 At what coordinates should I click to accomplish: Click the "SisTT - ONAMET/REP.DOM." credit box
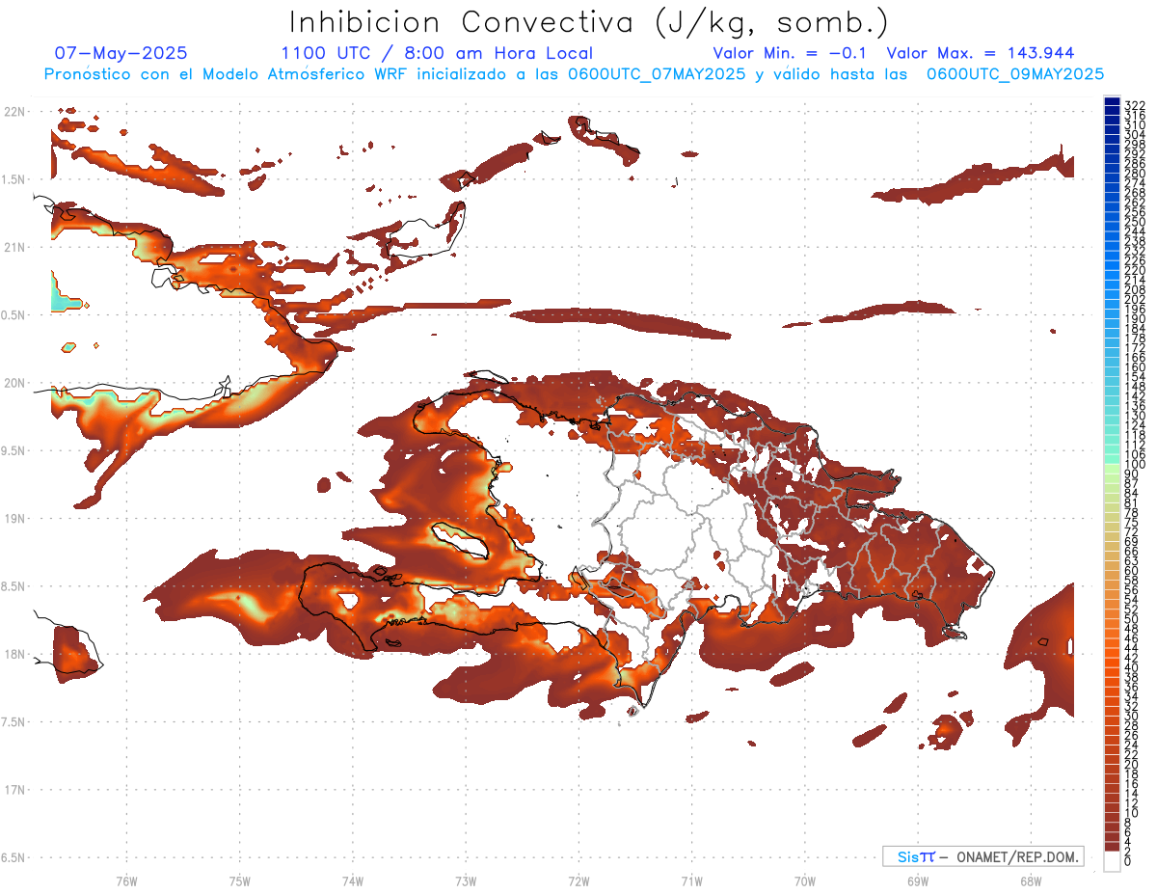click(x=982, y=856)
